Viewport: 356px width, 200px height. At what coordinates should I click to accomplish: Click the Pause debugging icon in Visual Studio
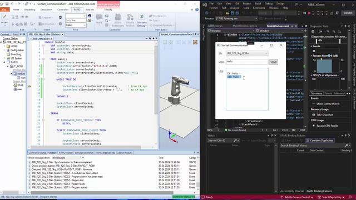[x=304, y=13]
